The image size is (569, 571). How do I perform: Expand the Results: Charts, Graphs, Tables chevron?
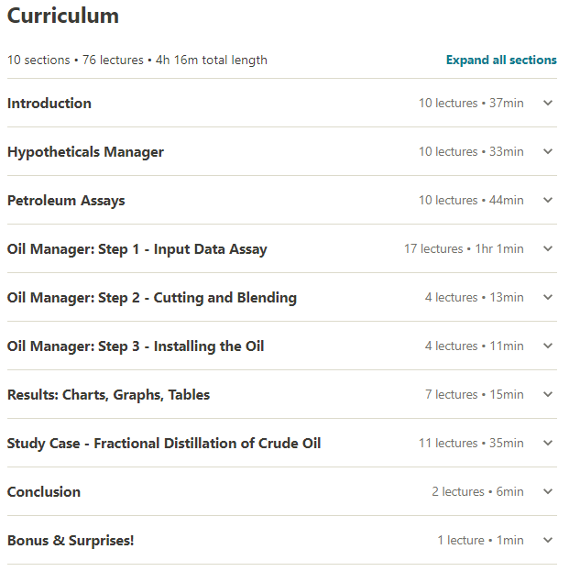[548, 394]
